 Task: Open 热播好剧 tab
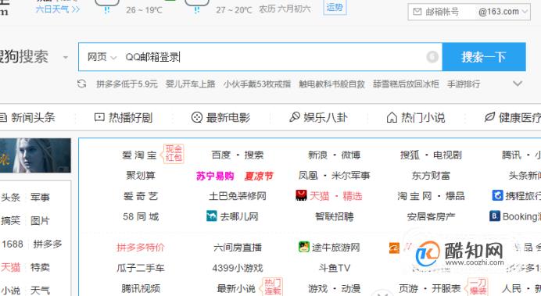click(131, 117)
